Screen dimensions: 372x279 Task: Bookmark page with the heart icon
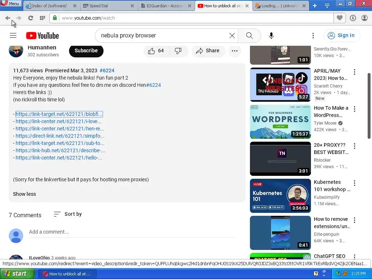point(340,18)
